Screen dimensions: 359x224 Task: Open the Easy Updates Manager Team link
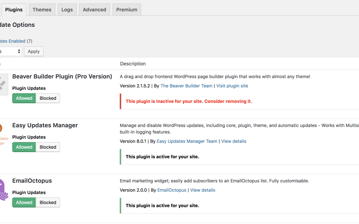187,141
